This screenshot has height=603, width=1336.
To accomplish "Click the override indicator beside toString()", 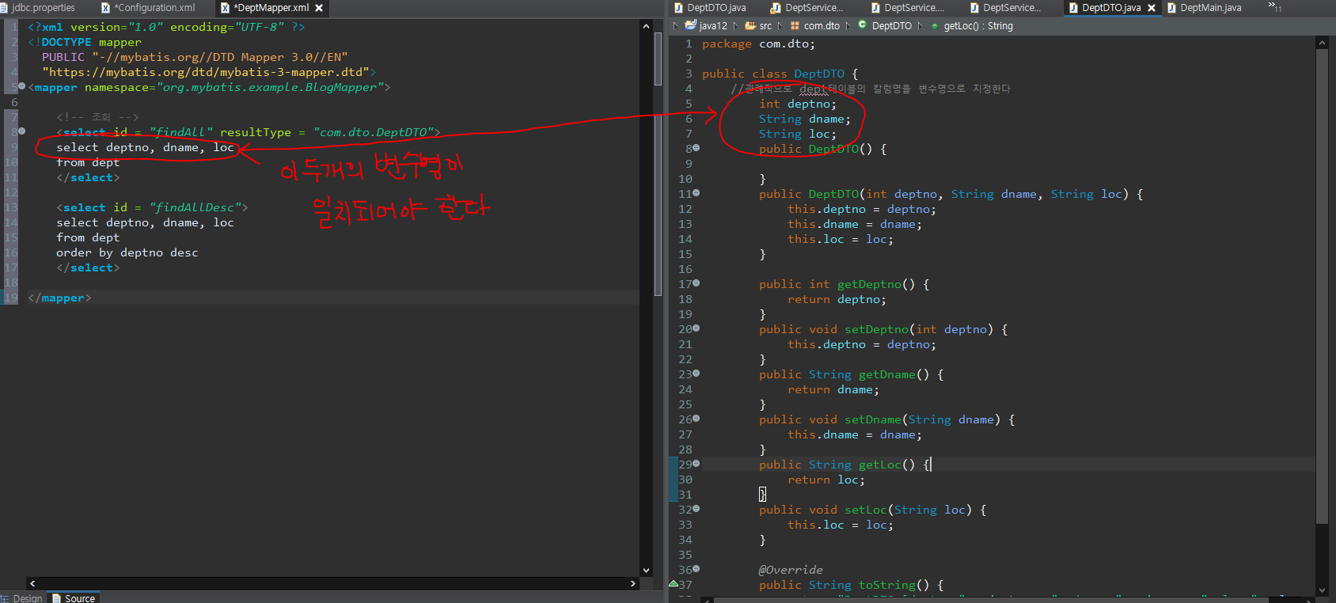I will (x=674, y=584).
